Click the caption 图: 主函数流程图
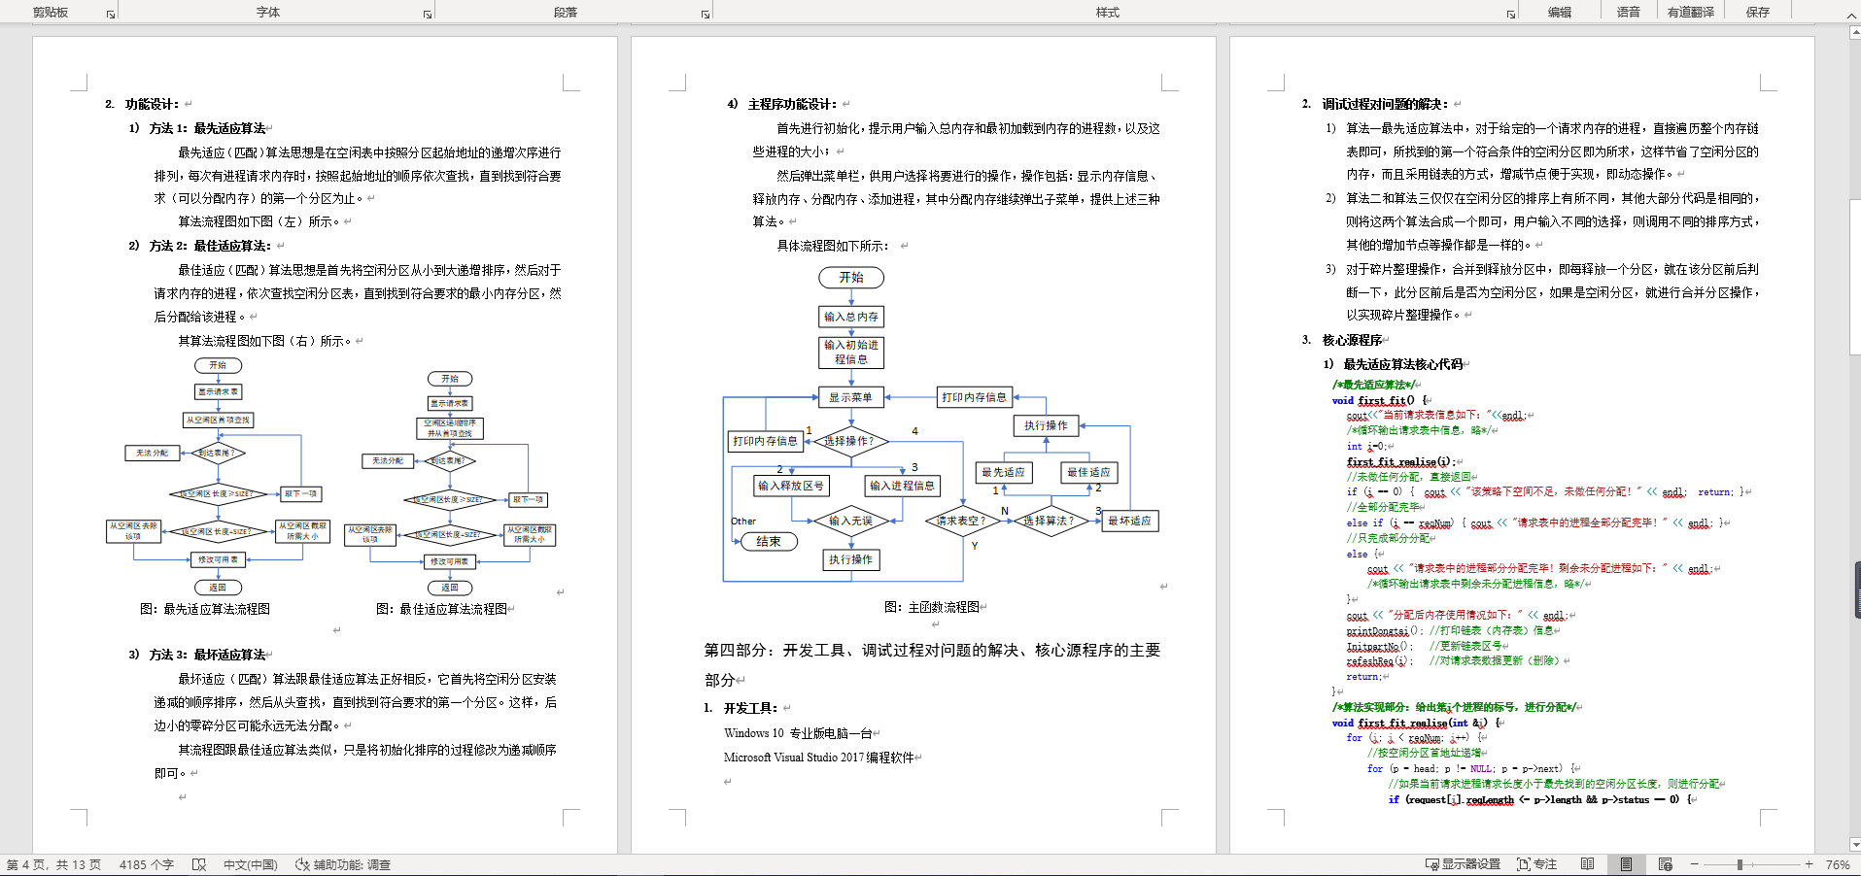 tap(932, 607)
